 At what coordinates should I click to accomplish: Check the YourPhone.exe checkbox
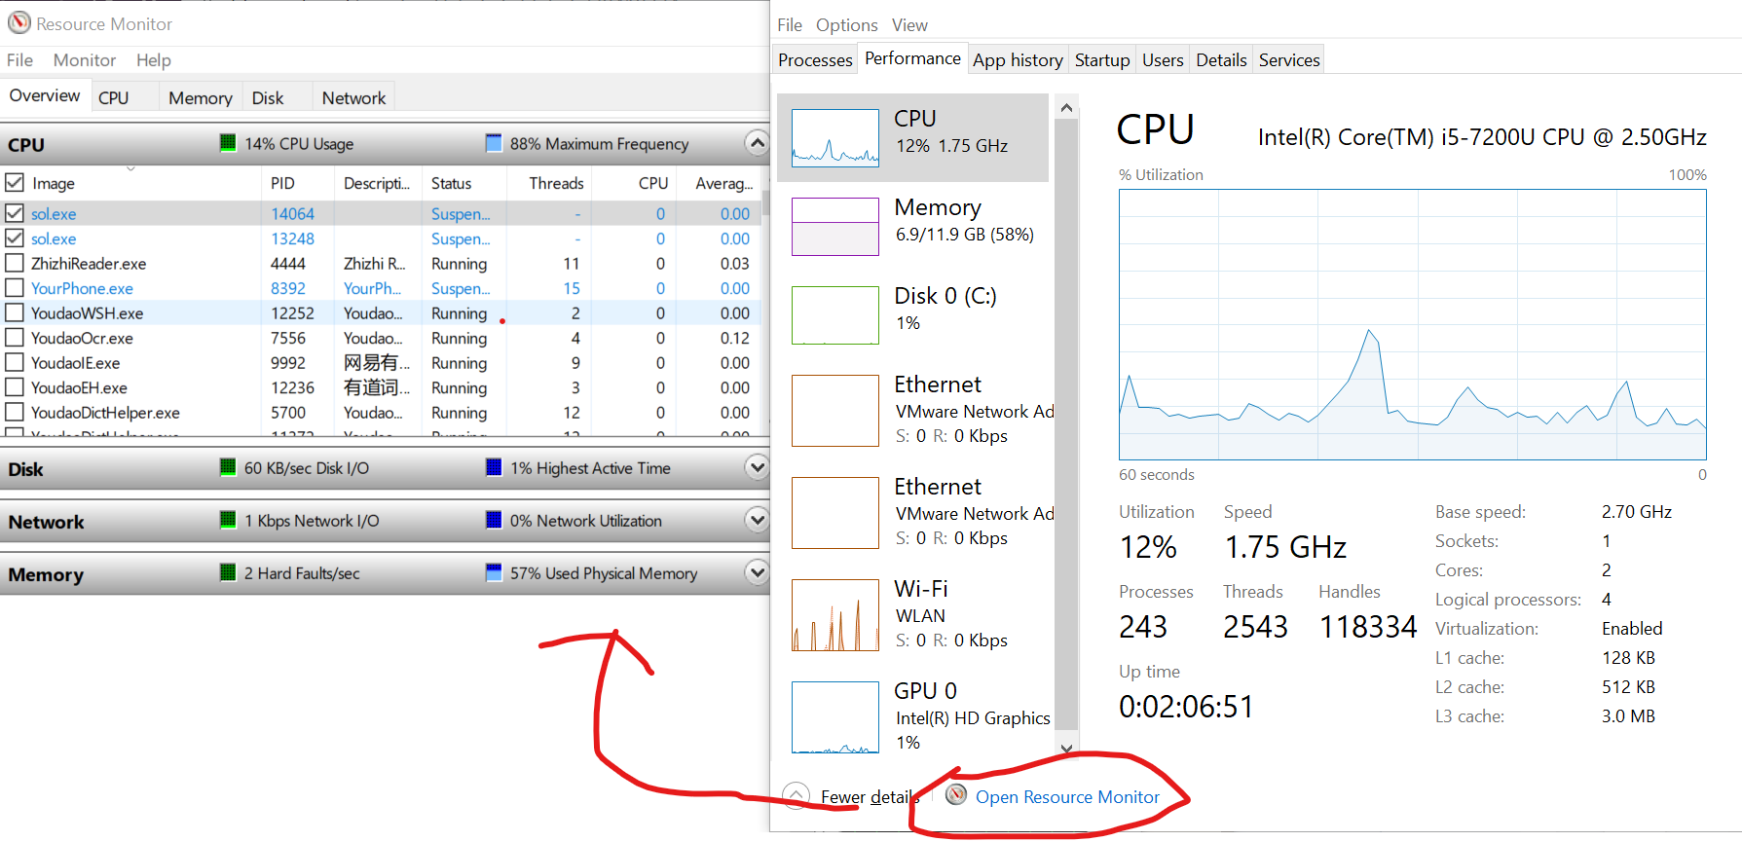point(15,288)
